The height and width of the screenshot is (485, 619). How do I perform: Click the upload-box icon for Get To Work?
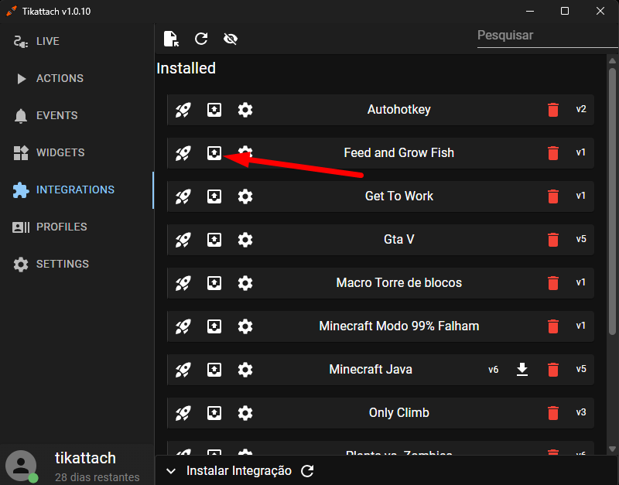click(214, 196)
